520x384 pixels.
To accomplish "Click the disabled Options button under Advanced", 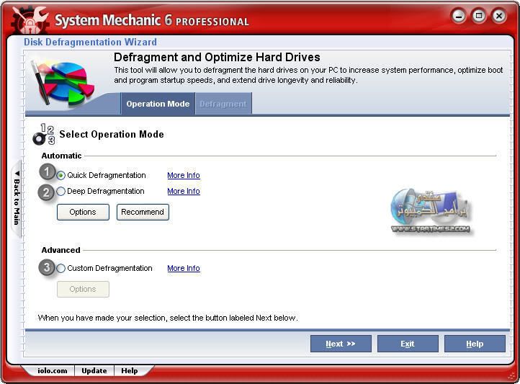I will [83, 289].
